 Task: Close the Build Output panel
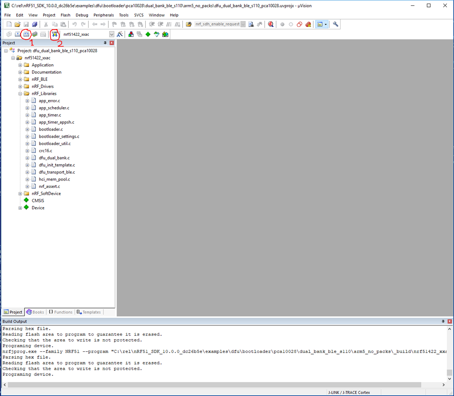pos(450,321)
